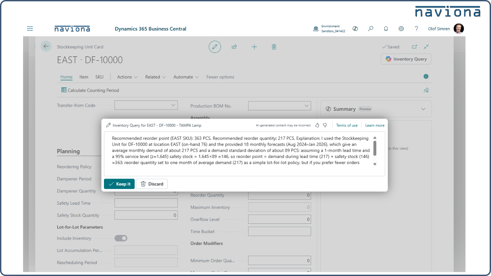This screenshot has height=276, width=491.
Task: Switch to edit mode with pencil icon
Action: click(x=215, y=47)
